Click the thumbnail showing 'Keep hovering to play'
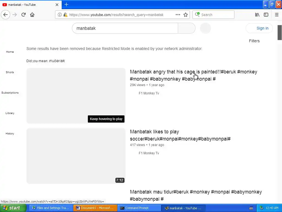 click(x=76, y=96)
